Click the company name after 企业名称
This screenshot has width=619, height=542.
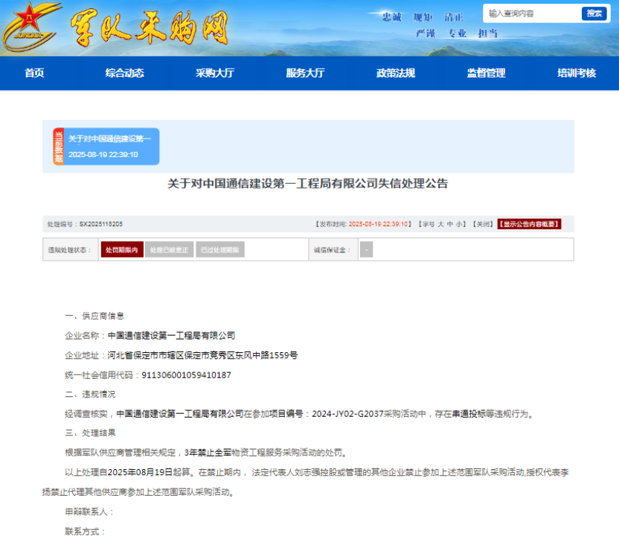click(x=171, y=336)
